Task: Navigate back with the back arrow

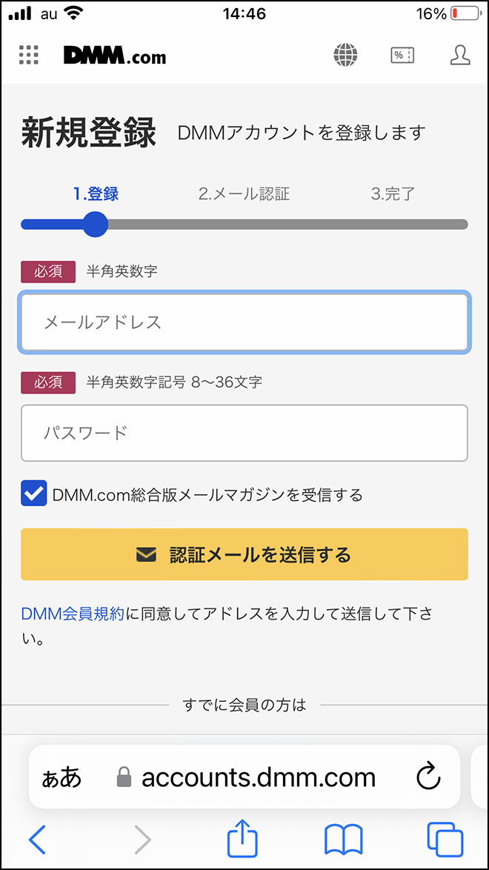Action: click(x=39, y=840)
